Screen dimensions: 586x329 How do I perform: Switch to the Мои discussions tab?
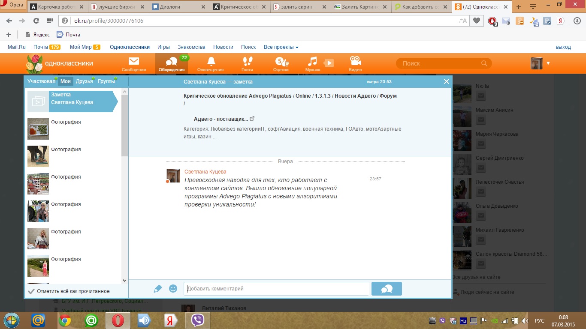click(x=66, y=81)
